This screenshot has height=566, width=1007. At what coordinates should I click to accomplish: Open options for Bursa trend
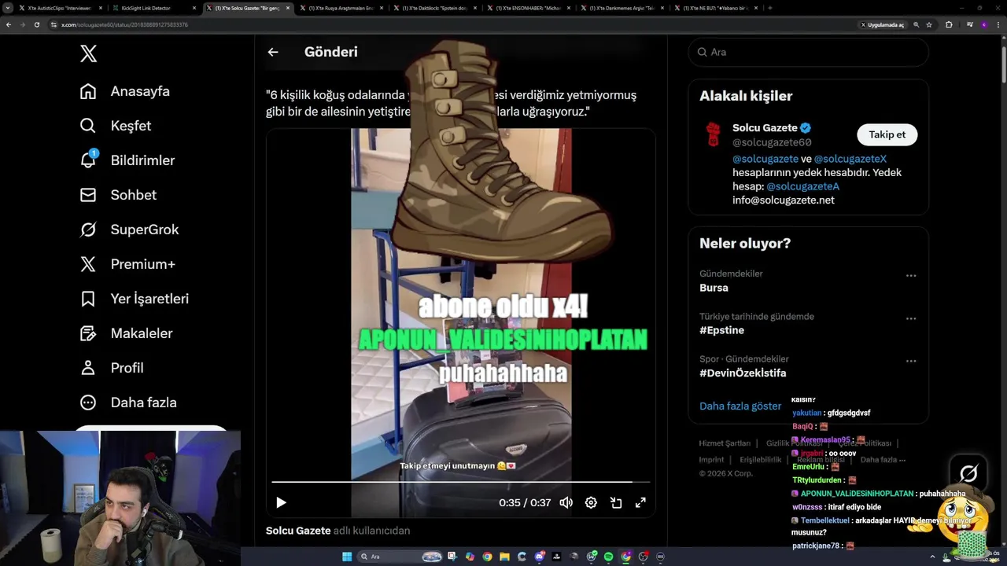coord(911,276)
